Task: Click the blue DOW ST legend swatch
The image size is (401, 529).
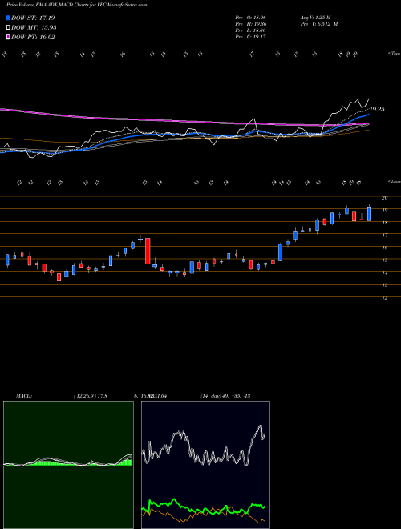Action: click(8, 18)
